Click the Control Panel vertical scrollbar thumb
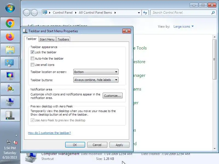This screenshot has width=219, height=164. (215, 59)
